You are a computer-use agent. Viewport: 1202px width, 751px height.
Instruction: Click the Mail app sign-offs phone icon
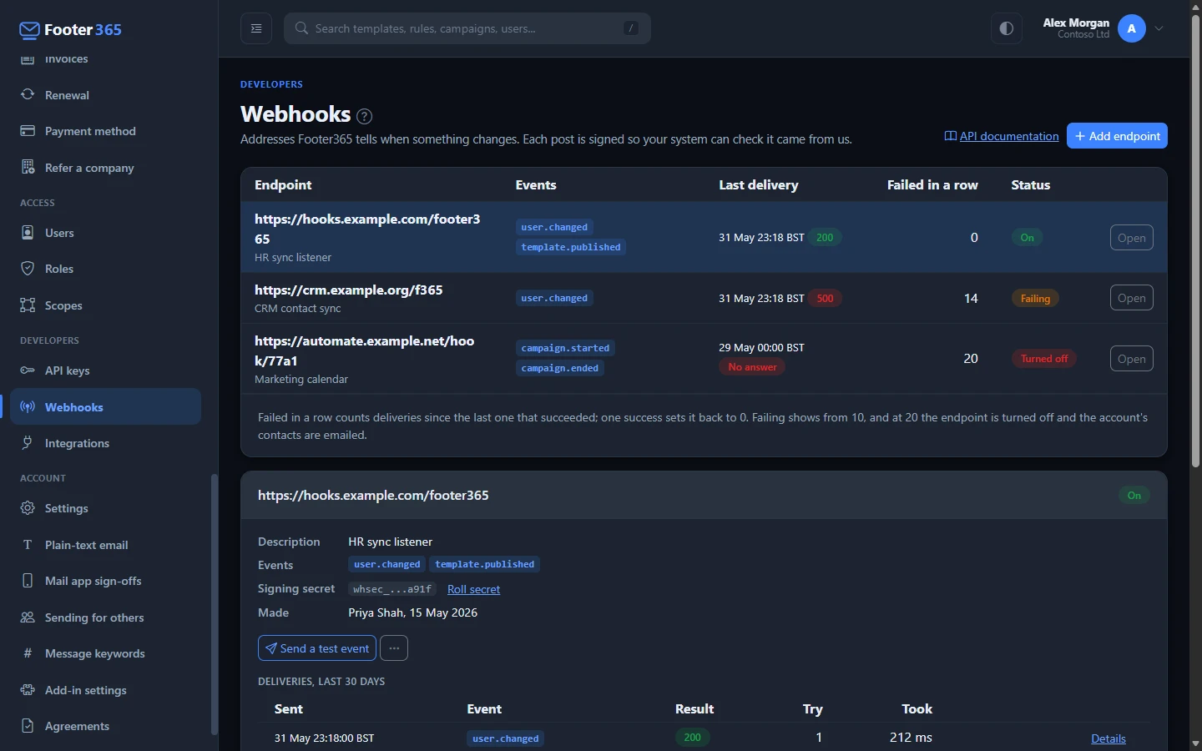(28, 580)
